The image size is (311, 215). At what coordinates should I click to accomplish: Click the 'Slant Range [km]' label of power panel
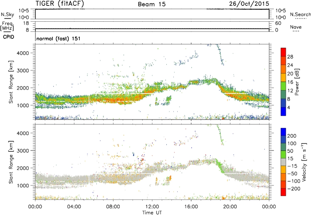tap(10, 82)
